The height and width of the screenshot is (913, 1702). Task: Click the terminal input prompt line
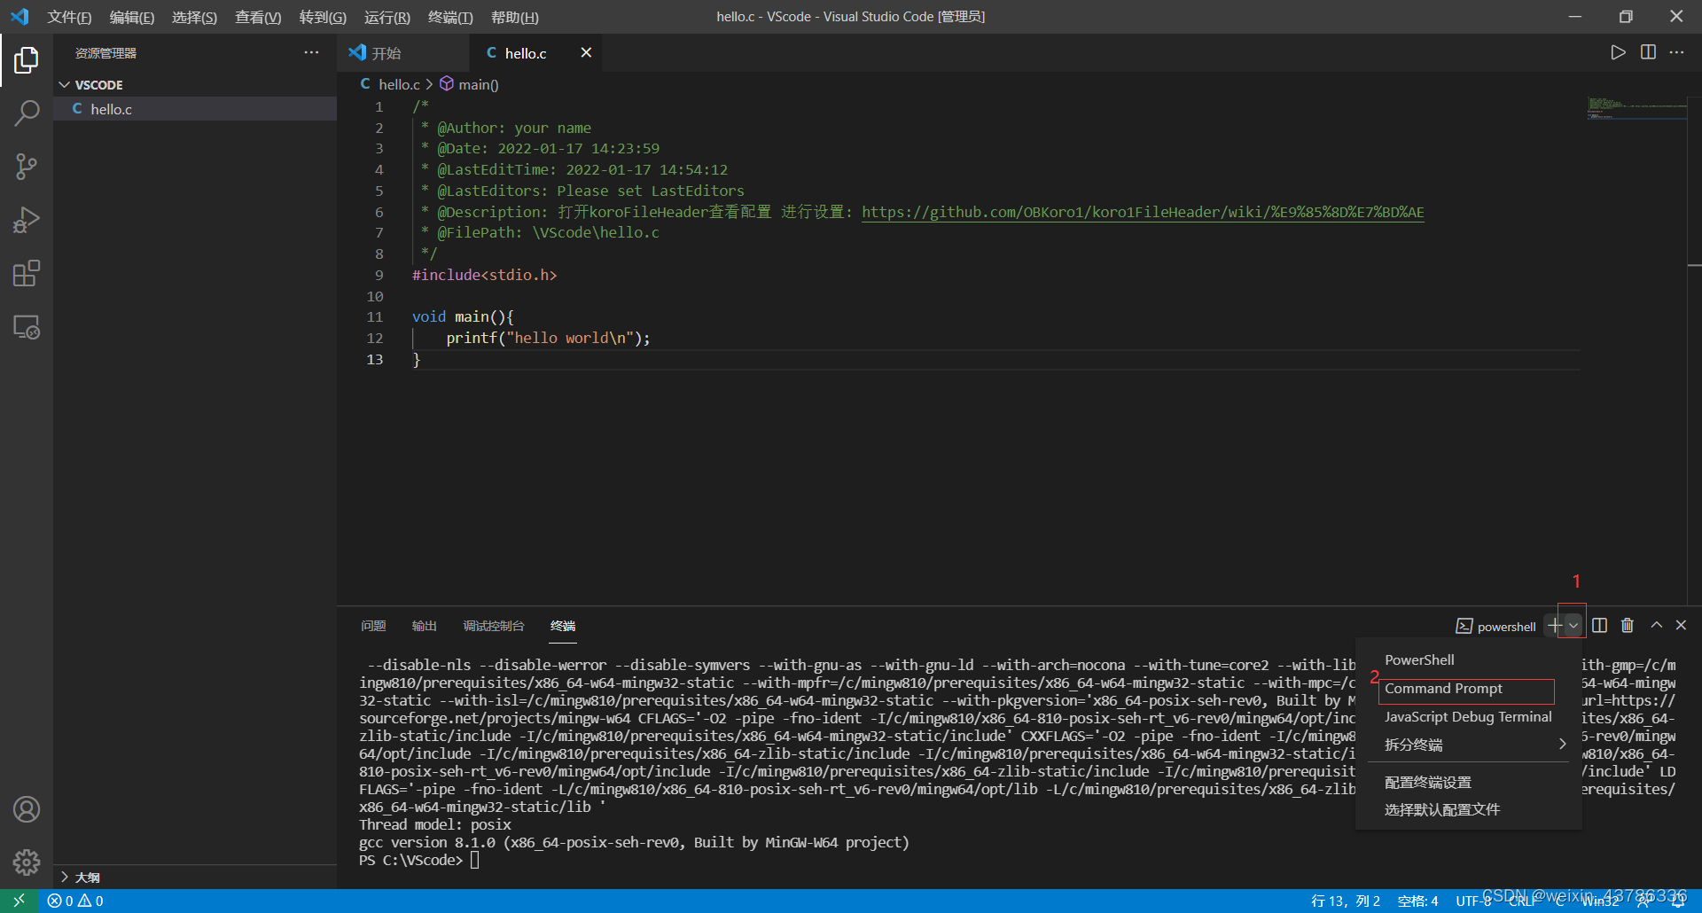[419, 860]
